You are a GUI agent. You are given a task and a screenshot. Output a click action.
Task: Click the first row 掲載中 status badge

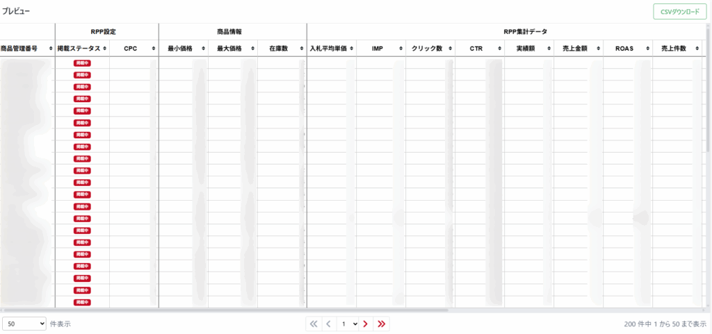click(x=82, y=62)
